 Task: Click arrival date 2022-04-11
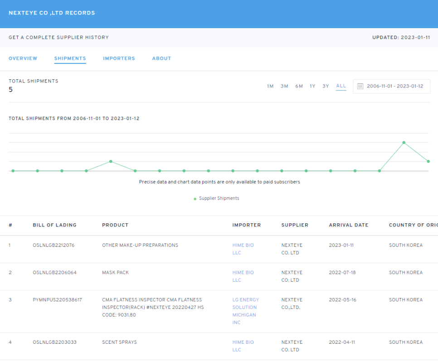click(x=342, y=342)
